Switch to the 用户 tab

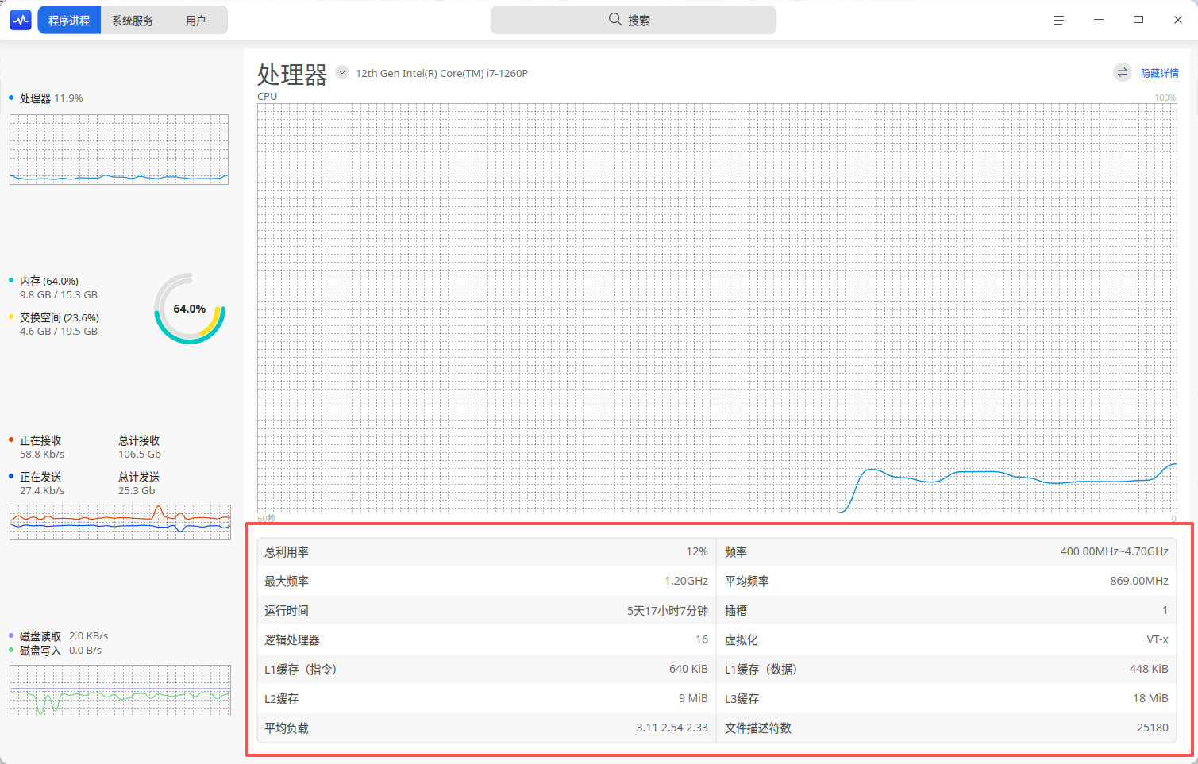(x=195, y=21)
